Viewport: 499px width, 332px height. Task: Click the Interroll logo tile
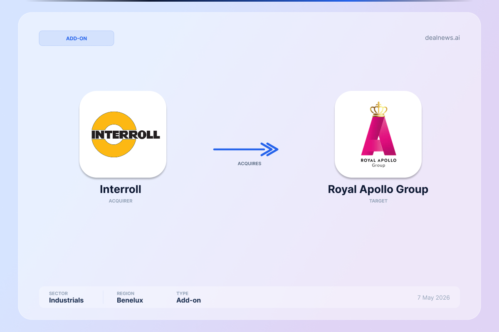point(123,134)
